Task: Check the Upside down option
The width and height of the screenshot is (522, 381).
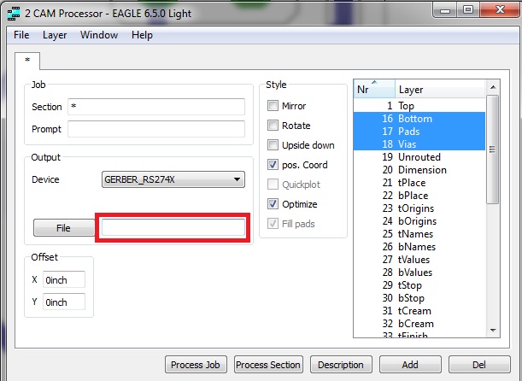Action: (x=273, y=145)
